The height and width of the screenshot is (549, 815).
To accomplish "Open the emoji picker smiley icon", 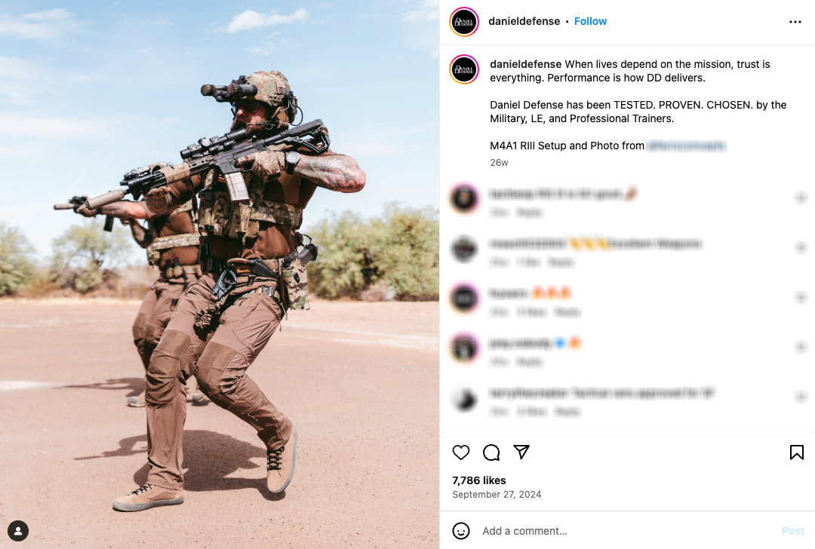I will (461, 531).
